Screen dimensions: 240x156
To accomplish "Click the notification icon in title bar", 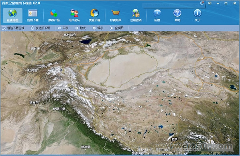I will (202, 3).
